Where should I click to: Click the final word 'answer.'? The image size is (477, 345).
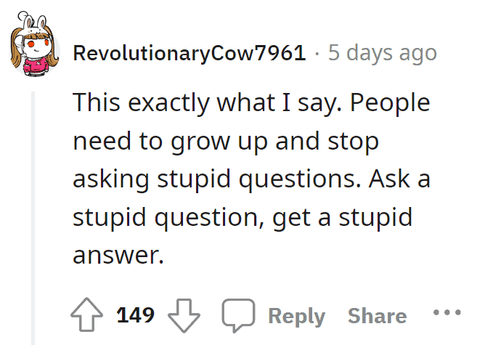[x=118, y=255]
